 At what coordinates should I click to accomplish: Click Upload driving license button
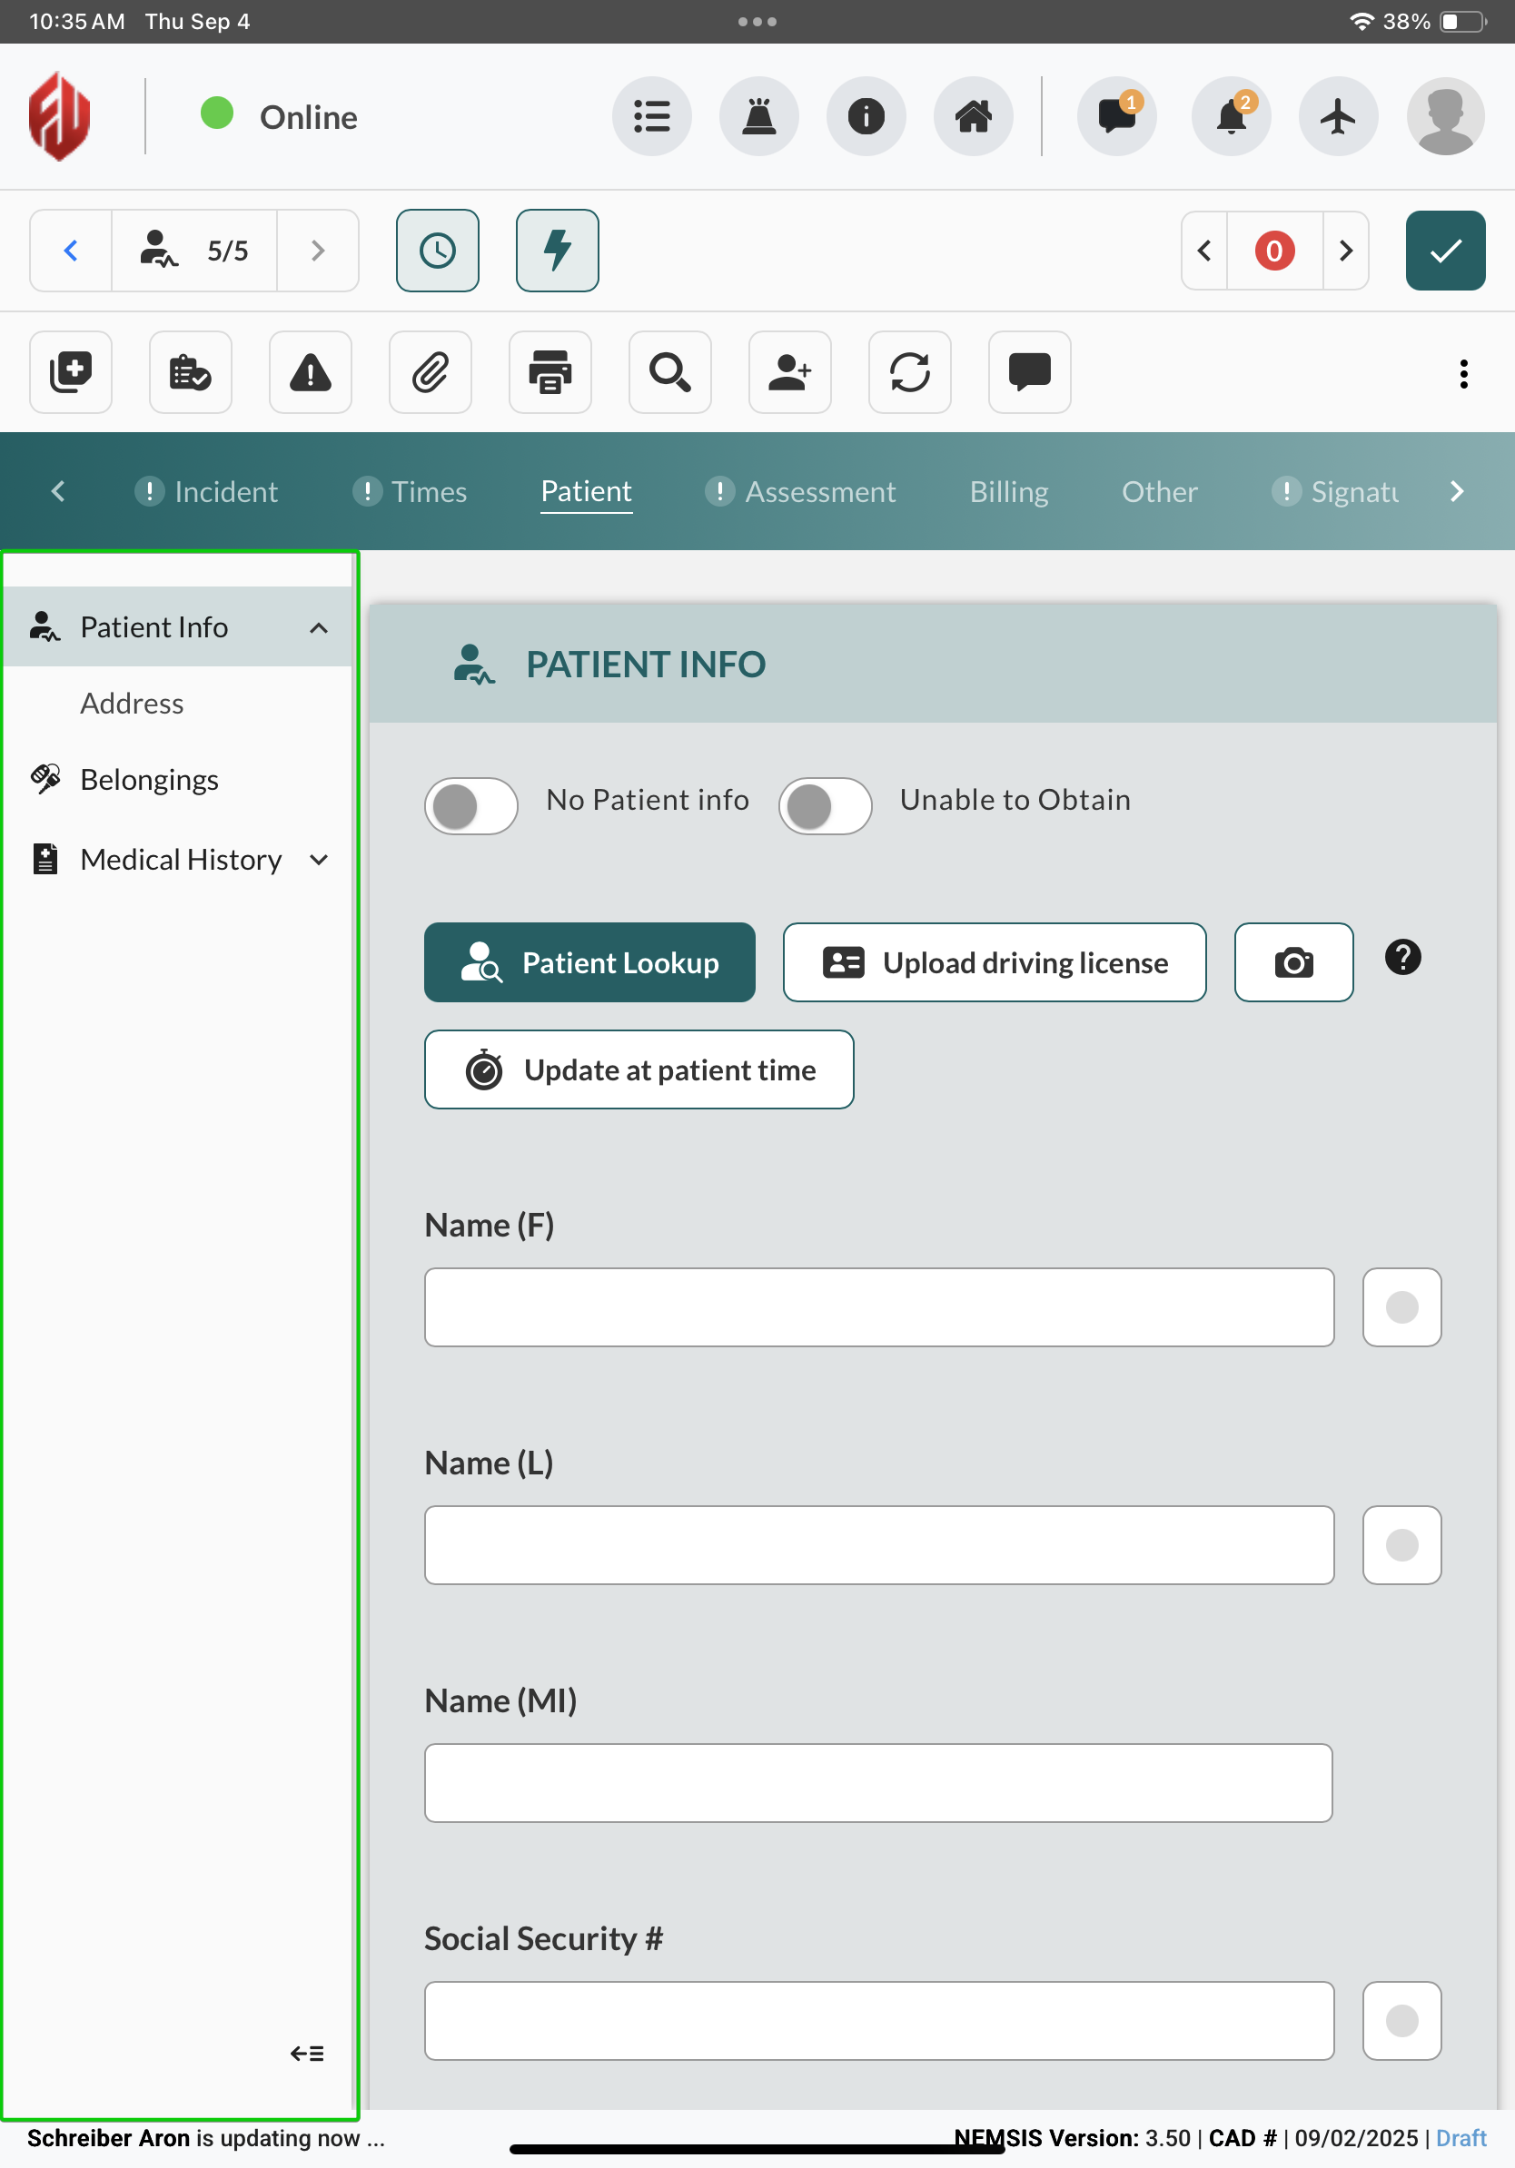[x=994, y=962]
